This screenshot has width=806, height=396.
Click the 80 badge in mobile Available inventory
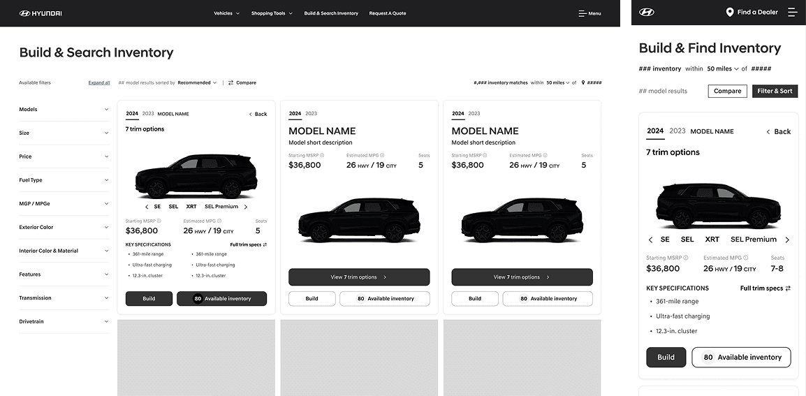tap(708, 358)
